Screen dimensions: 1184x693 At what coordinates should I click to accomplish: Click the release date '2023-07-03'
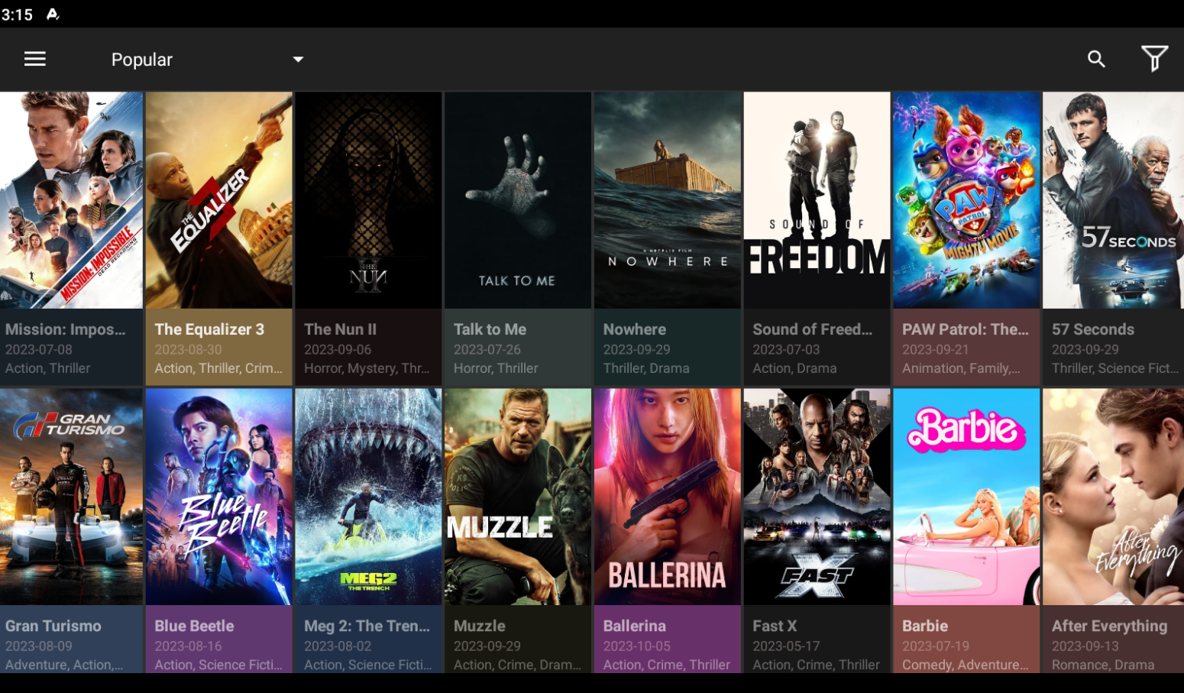(x=786, y=349)
